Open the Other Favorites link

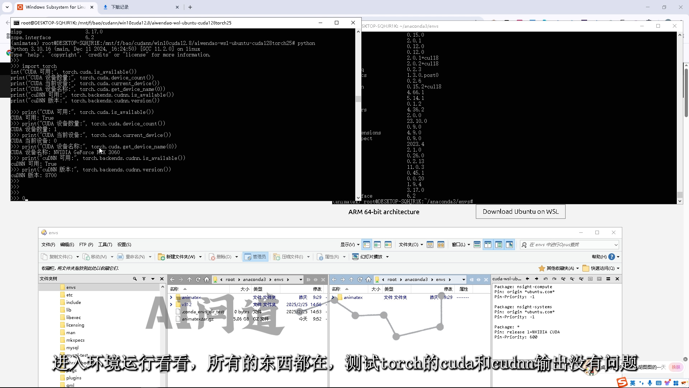[x=559, y=268]
